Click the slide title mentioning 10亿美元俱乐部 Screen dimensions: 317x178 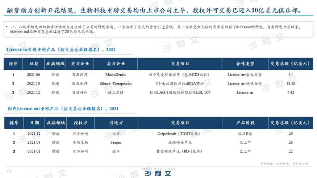click(x=154, y=10)
